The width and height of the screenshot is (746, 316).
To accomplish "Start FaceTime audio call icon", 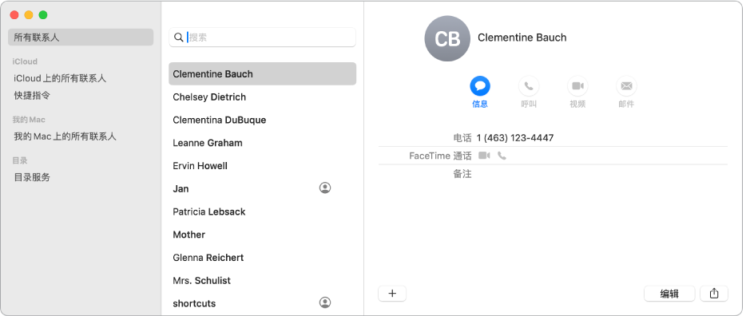I will click(x=502, y=156).
